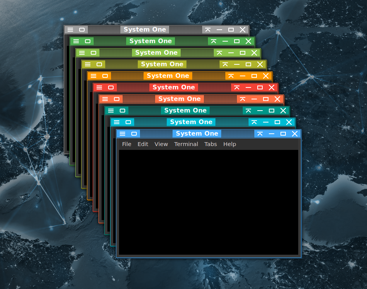Open the Help menu in the blue window
This screenshot has width=367, height=289.
tap(229, 144)
